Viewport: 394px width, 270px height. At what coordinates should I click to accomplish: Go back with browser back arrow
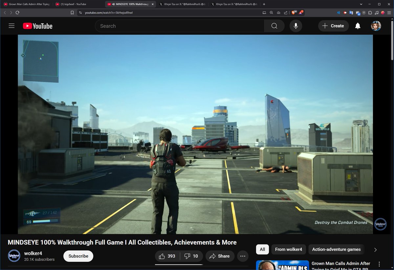[x=5, y=12]
